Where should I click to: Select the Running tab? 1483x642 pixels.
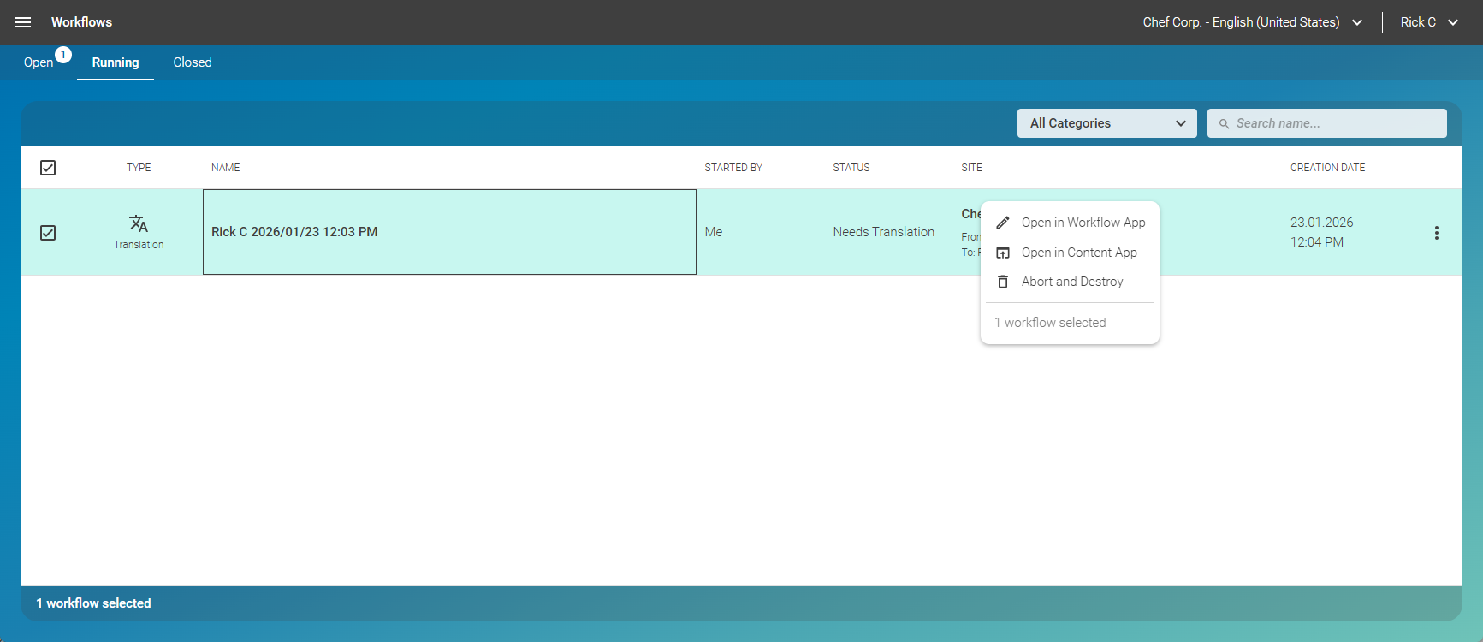(x=116, y=62)
